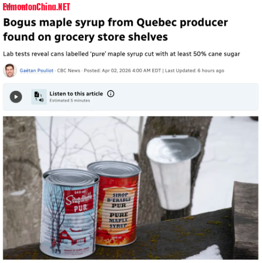Click the speaker symbol in audio icon
Viewport: 262px width, 263px height.
point(41,100)
